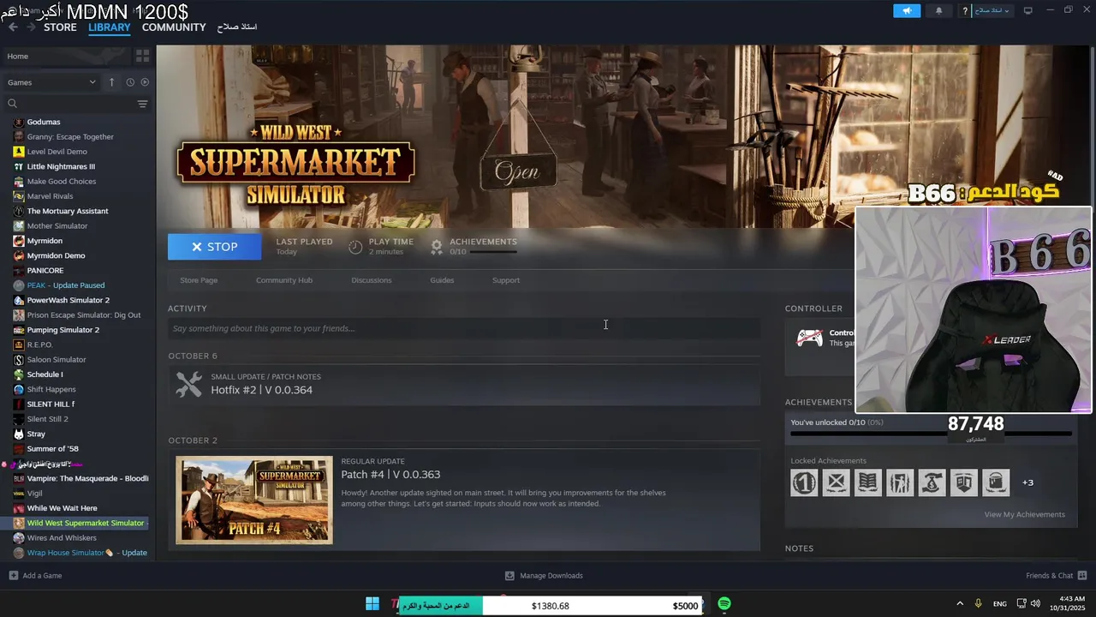Viewport: 1096px width, 617px height.
Task: Expand the Games category dropdown
Action: pyautogui.click(x=51, y=82)
